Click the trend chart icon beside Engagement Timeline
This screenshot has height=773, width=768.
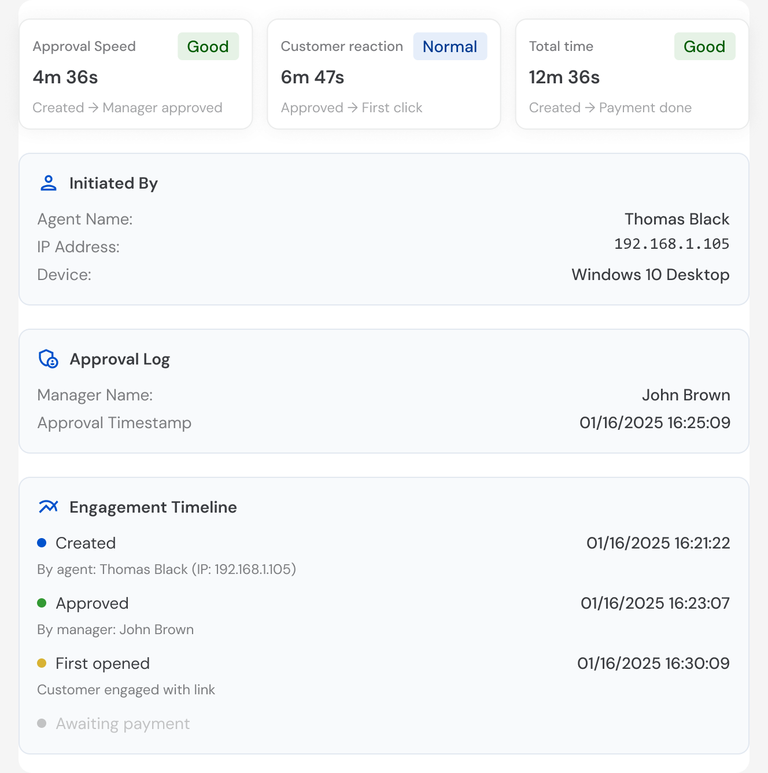click(49, 507)
